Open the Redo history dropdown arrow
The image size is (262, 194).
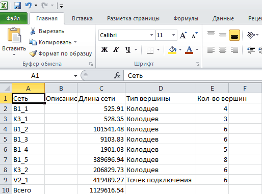pos(52,6)
